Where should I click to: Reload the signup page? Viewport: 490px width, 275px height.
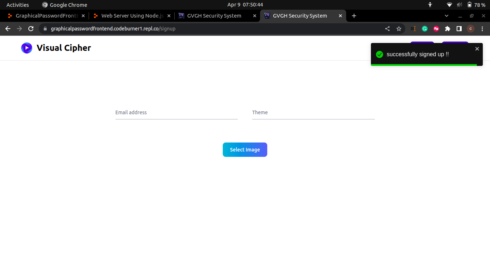coord(31,29)
